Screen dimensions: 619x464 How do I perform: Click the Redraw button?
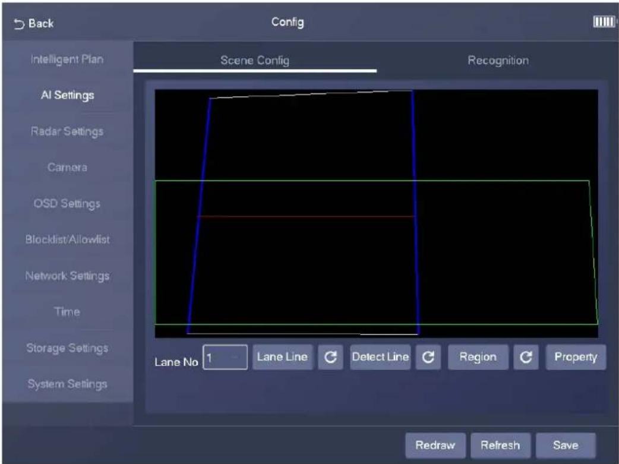pos(435,446)
